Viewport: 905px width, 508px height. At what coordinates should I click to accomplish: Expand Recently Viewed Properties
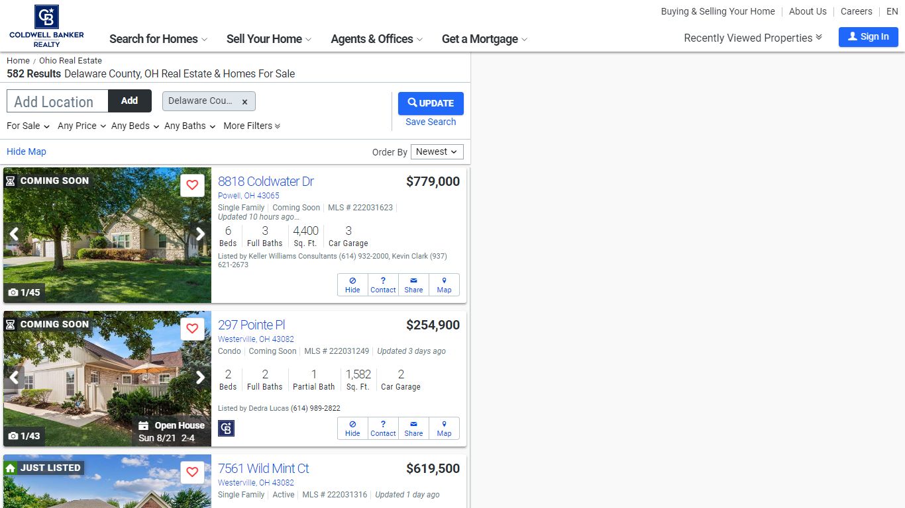[753, 38]
